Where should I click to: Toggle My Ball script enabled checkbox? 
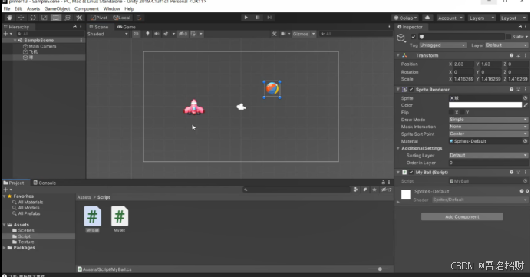pyautogui.click(x=411, y=173)
